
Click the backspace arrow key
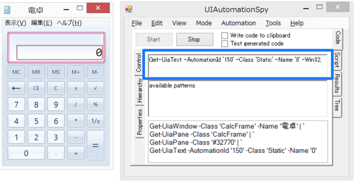16,88
